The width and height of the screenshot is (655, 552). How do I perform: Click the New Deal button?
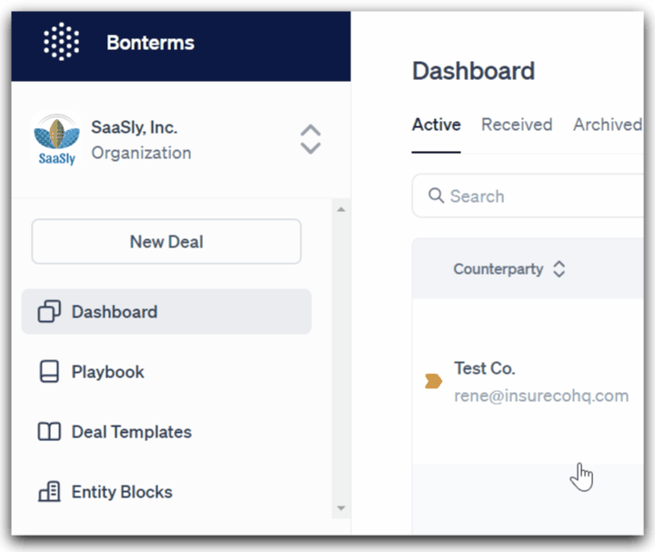click(x=166, y=241)
